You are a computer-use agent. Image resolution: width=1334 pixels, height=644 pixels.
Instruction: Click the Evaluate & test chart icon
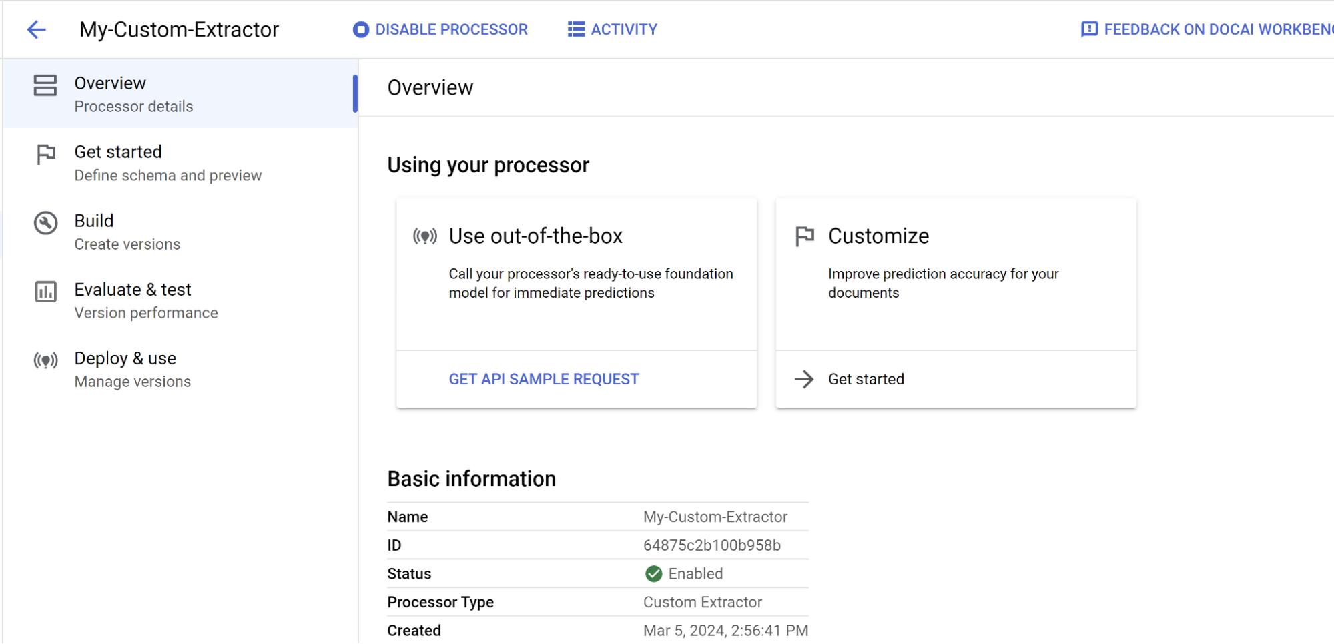[45, 292]
